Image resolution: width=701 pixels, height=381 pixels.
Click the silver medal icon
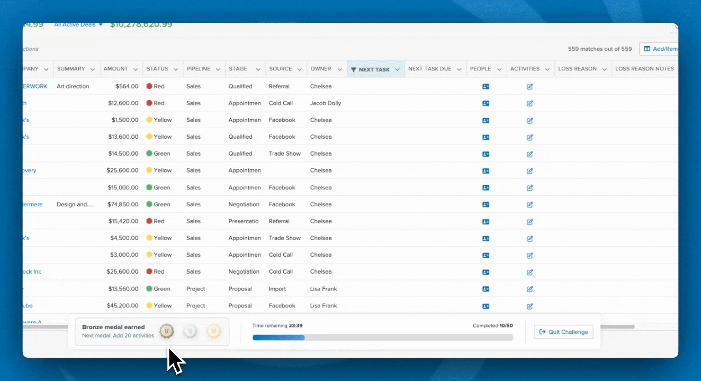191,331
